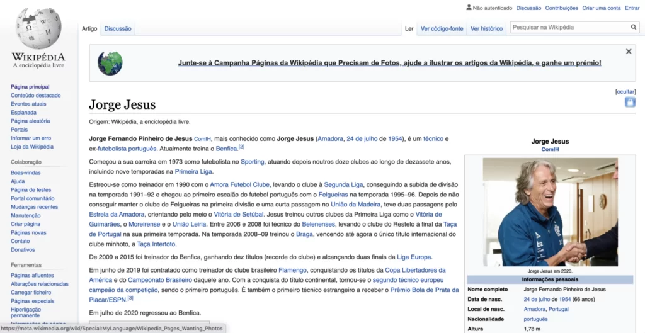This screenshot has width=645, height=333.
Task: Go to Página principal
Action: point(30,87)
